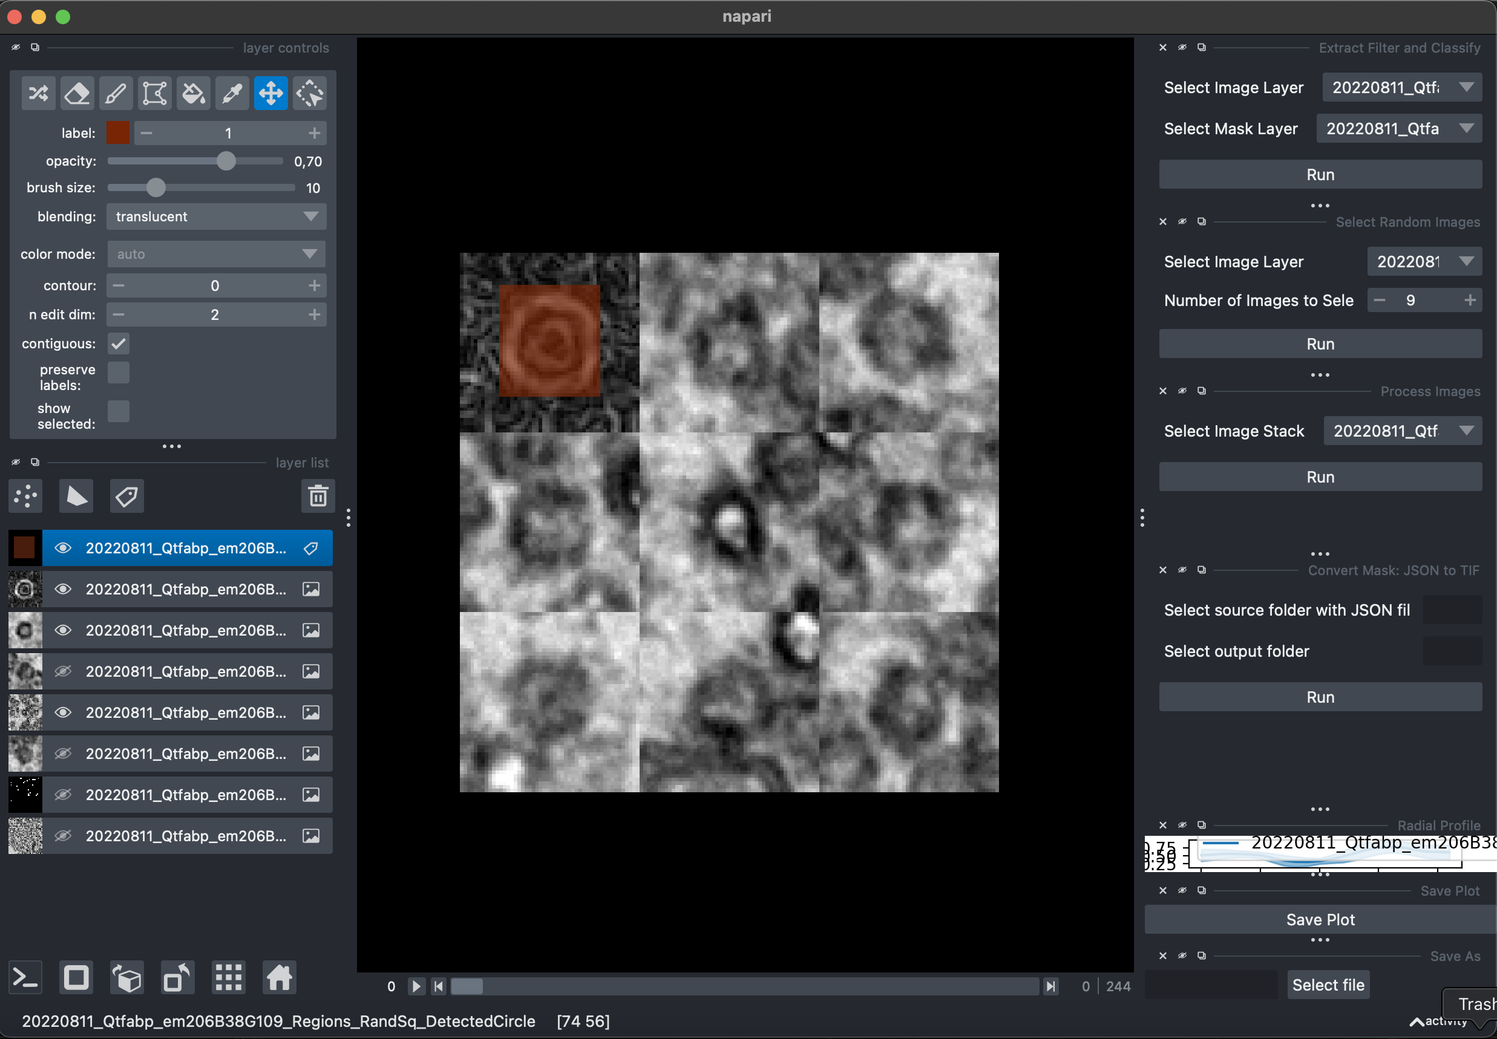The height and width of the screenshot is (1039, 1497).
Task: Reset view with the home icon
Action: (x=280, y=977)
